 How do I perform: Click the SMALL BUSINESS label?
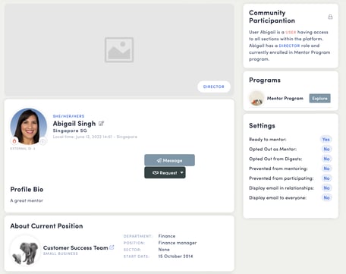click(61, 254)
